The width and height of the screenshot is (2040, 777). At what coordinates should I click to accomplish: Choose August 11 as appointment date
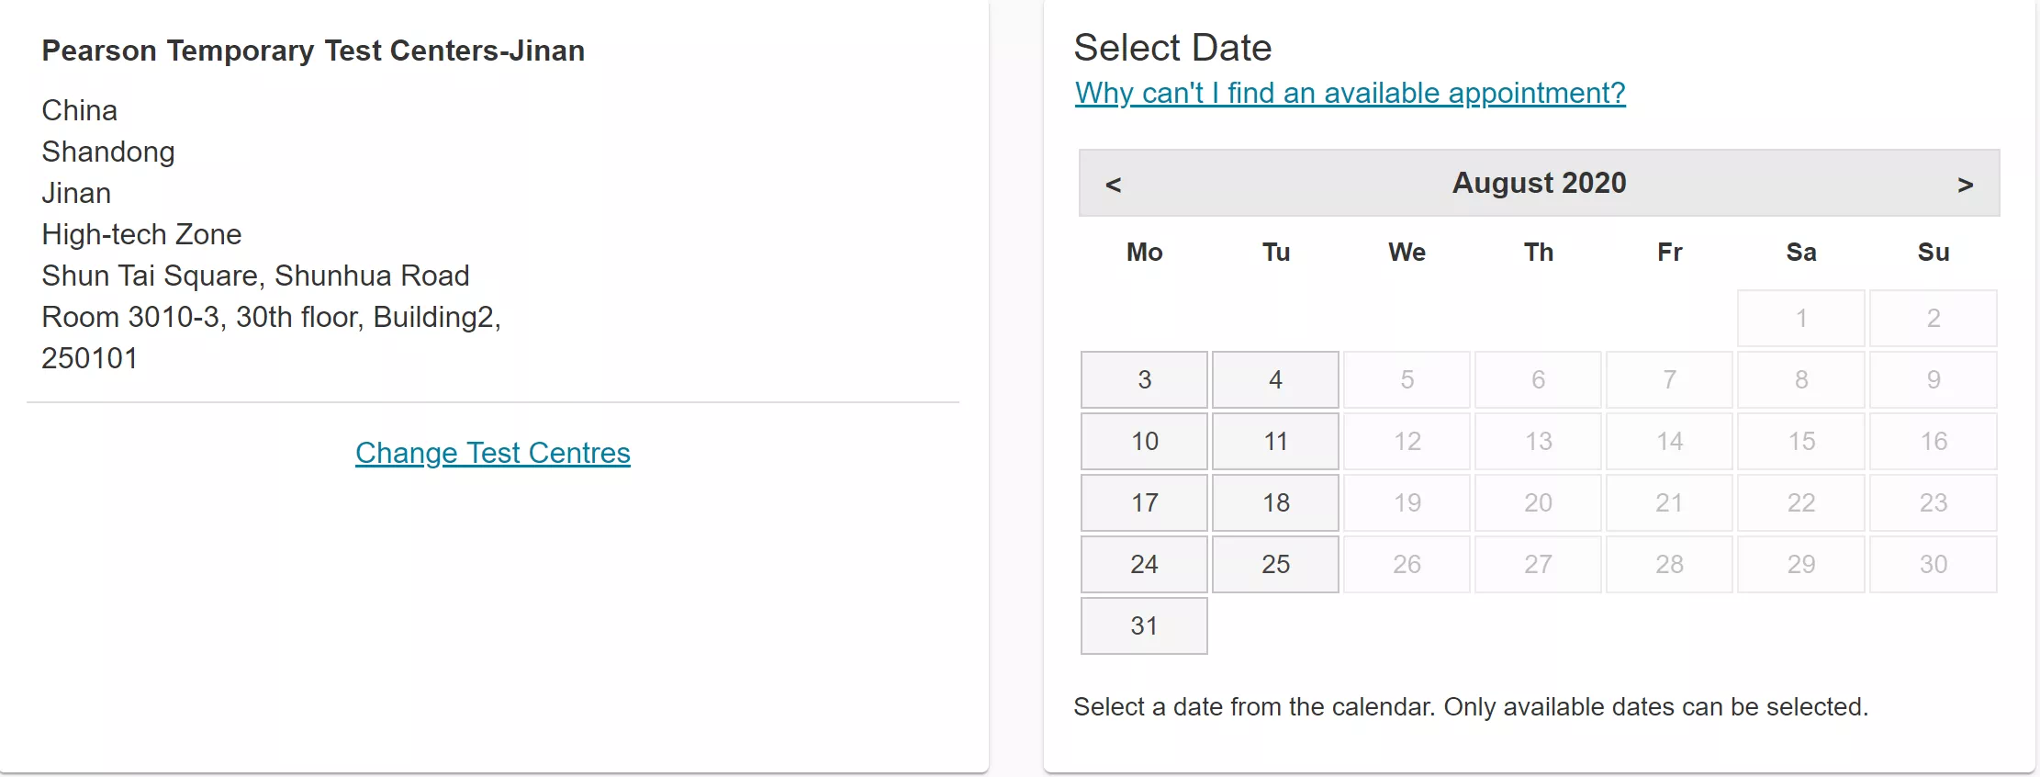coord(1275,441)
